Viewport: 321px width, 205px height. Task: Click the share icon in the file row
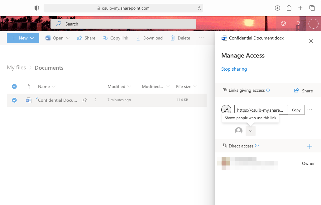pyautogui.click(x=84, y=100)
